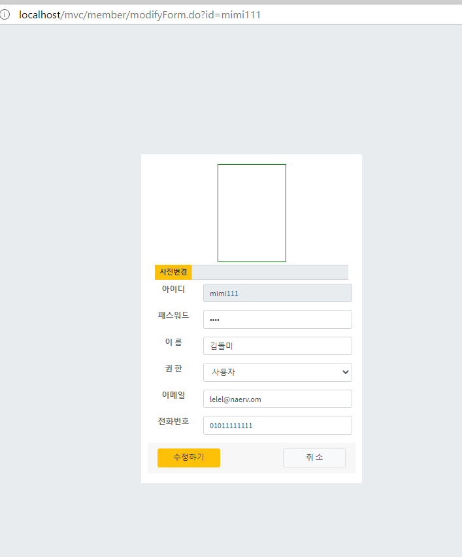462x557 pixels.
Task: Click the site info icon in address bar
Action: point(5,14)
